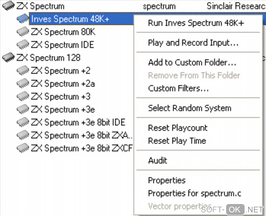Select ZX Spectrum +3e 8bit IDE entry
The width and height of the screenshot is (266, 216).
(x=78, y=122)
